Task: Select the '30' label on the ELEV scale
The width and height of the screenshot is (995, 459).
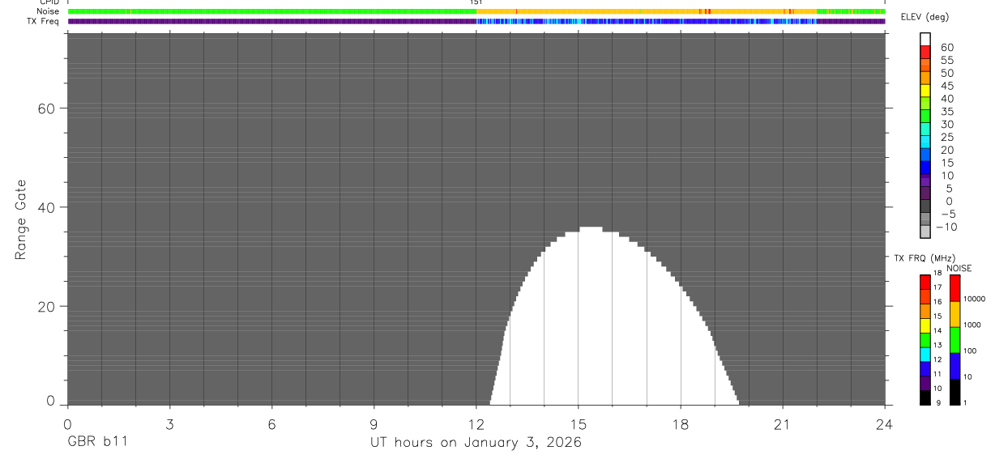Action: click(x=946, y=125)
